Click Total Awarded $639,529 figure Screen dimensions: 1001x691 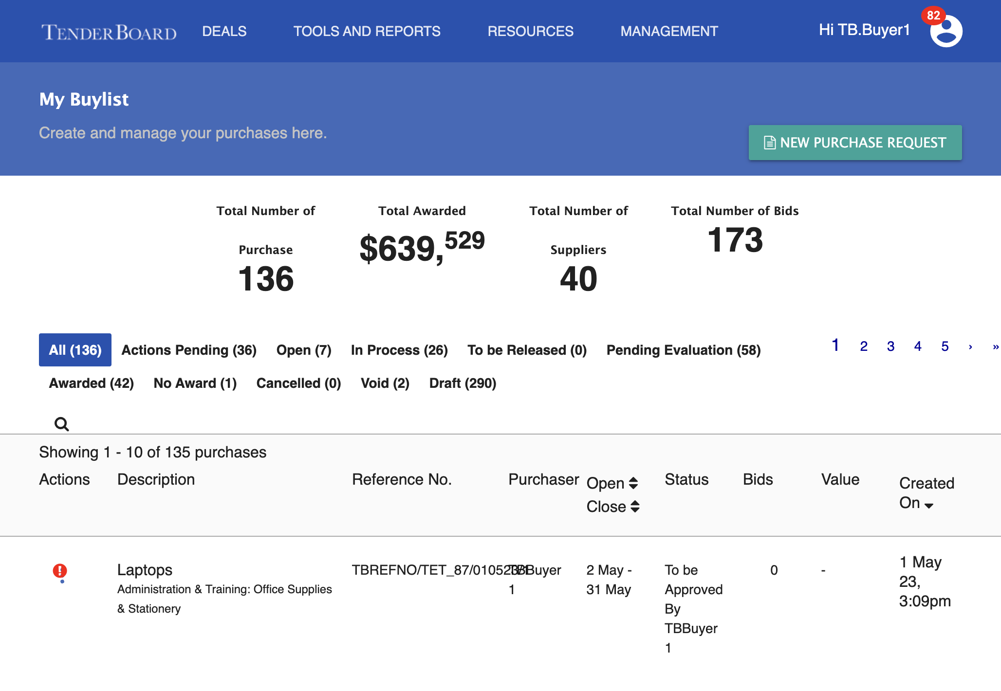[x=422, y=248]
